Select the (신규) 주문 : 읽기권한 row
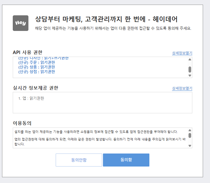 click(37, 62)
